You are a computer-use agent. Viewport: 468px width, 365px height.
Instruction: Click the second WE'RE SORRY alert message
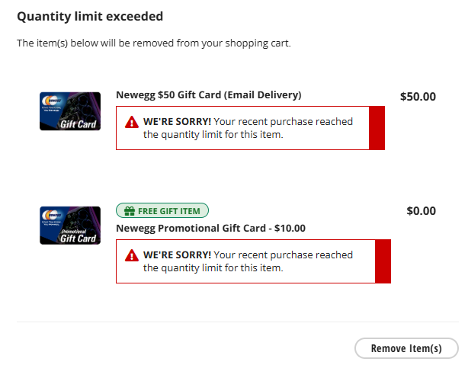248,261
